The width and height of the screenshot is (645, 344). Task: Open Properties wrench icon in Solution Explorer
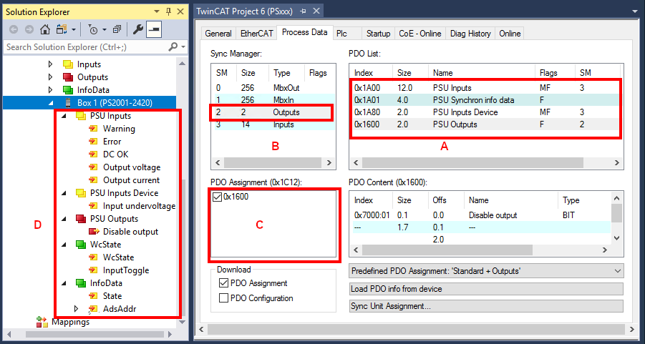[137, 29]
